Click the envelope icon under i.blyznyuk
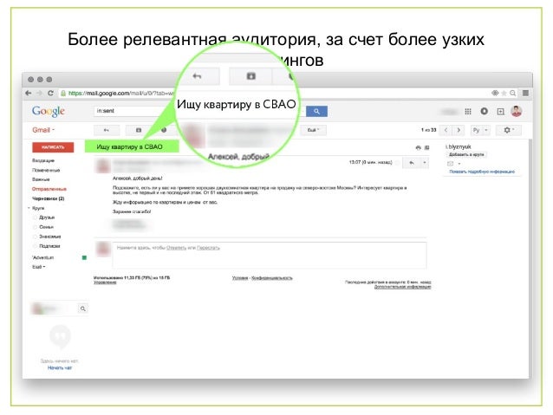Screen dimensions: 553x415 (451, 164)
